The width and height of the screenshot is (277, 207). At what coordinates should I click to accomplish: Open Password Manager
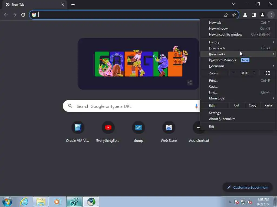point(238,60)
